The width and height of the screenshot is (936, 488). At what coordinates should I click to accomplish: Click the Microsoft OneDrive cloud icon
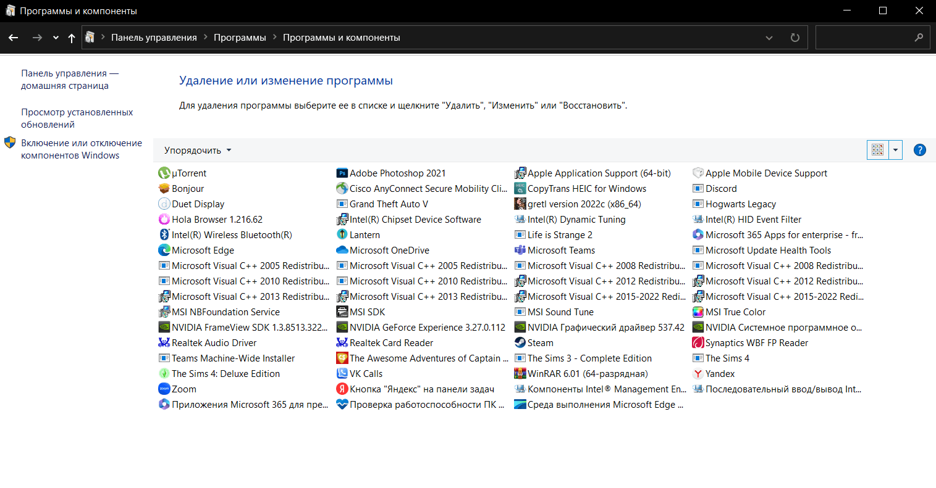(342, 250)
